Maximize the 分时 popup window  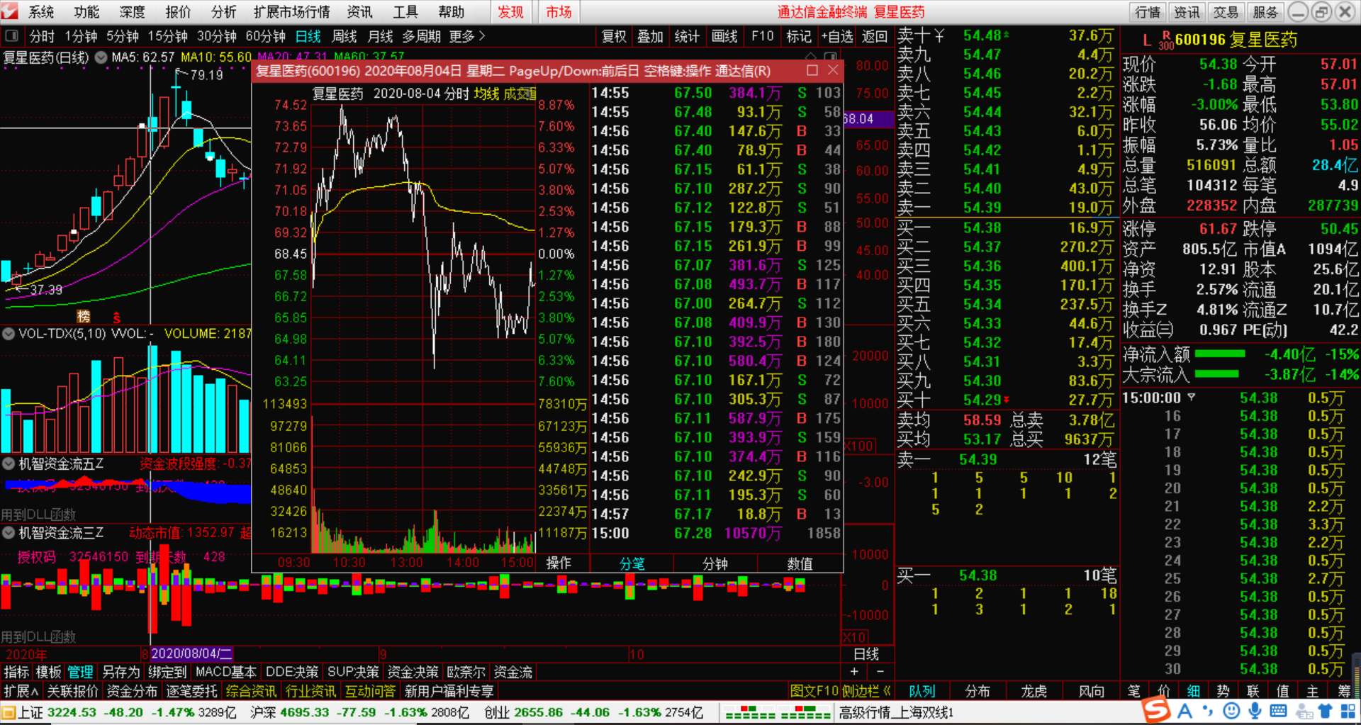click(812, 70)
